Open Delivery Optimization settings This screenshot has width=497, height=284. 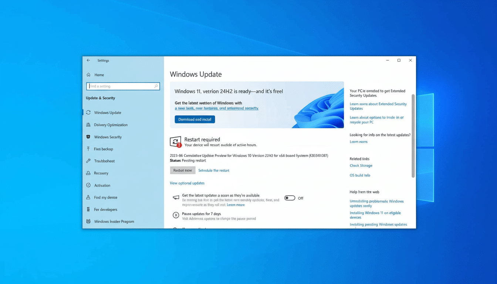pos(111,125)
